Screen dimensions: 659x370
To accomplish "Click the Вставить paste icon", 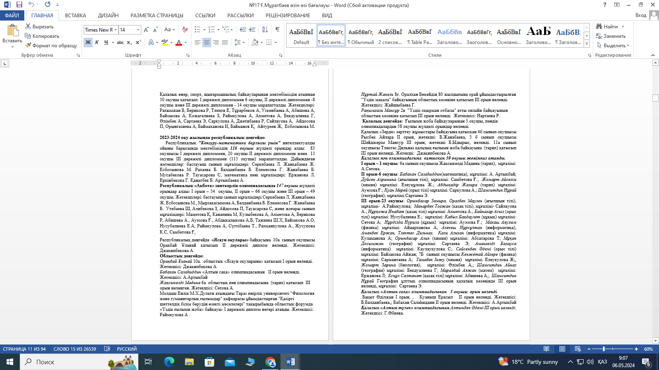I will 12,30.
